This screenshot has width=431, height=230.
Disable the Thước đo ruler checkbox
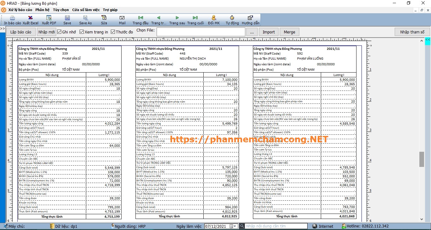click(113, 32)
